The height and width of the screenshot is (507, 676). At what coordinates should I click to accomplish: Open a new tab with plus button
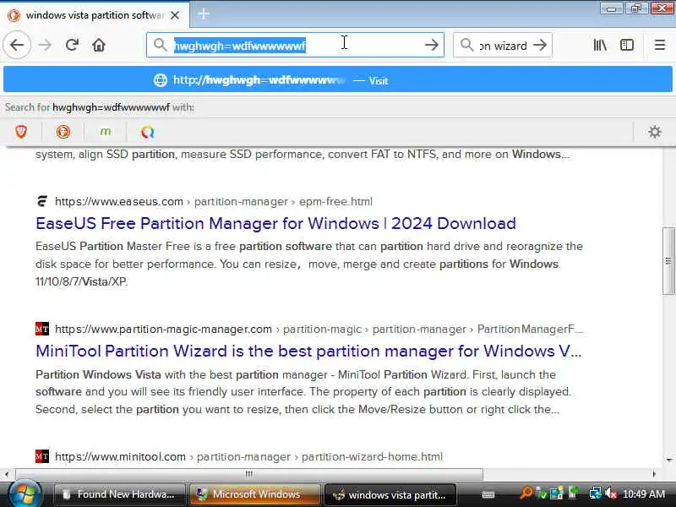coord(204,14)
